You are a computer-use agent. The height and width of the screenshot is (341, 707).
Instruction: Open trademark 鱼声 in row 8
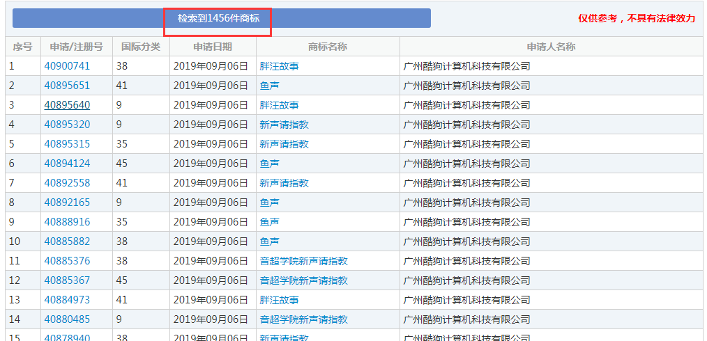(269, 203)
